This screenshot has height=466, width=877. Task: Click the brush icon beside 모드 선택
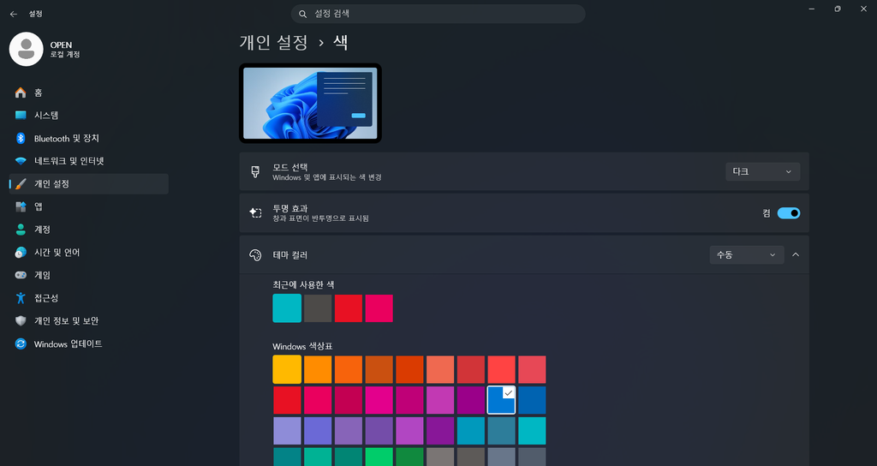point(255,171)
